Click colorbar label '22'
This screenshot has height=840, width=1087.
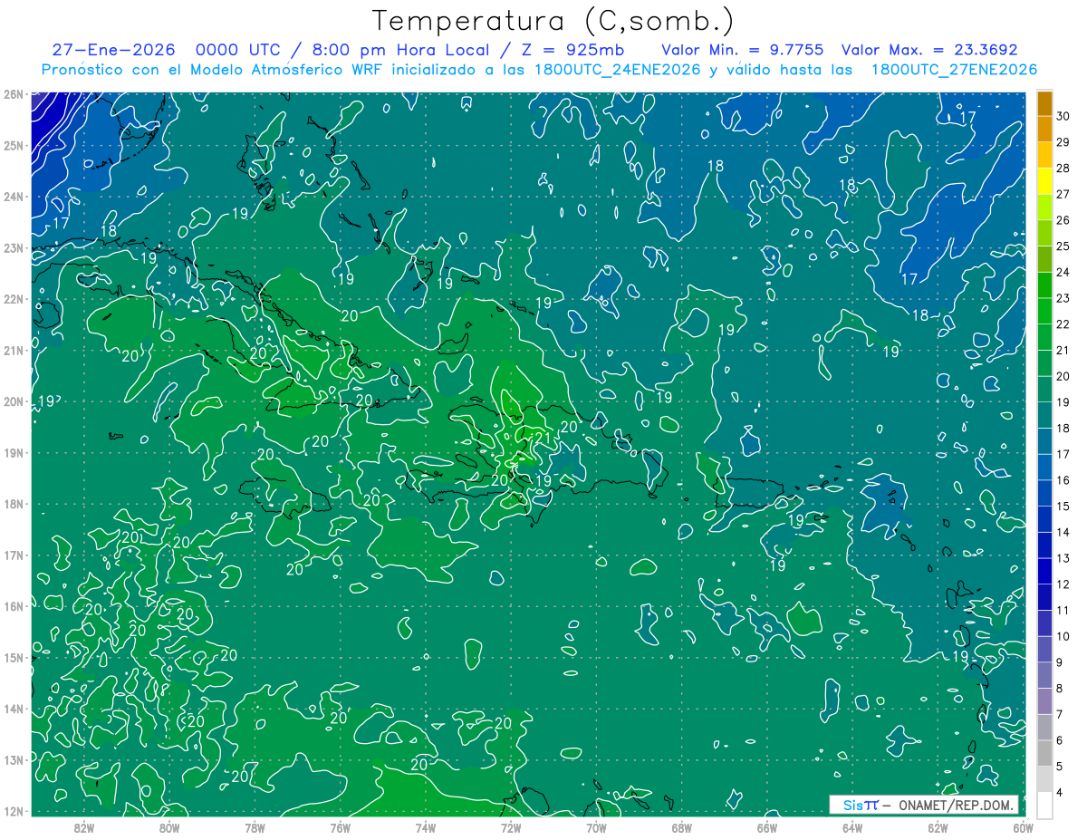(x=1063, y=324)
